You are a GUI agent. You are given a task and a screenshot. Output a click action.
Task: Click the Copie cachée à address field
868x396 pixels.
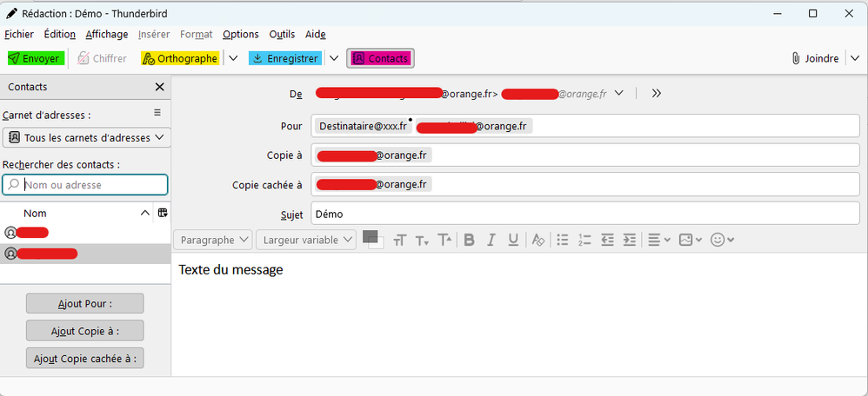[x=585, y=184]
